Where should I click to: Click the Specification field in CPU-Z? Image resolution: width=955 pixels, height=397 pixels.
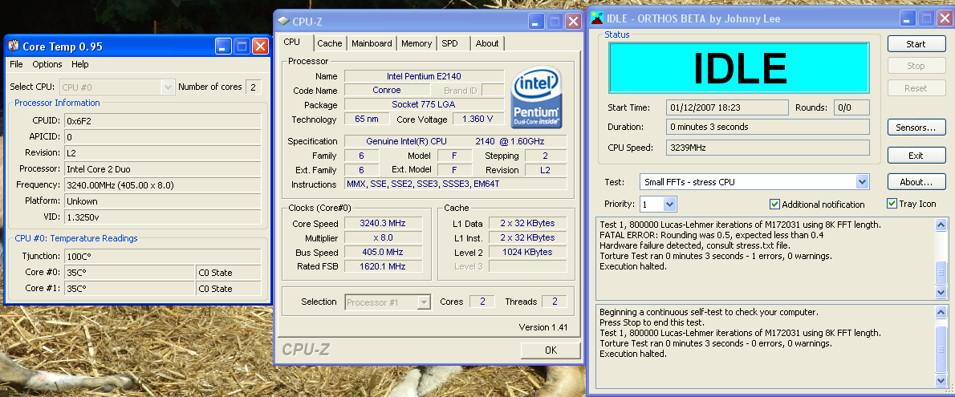point(456,141)
